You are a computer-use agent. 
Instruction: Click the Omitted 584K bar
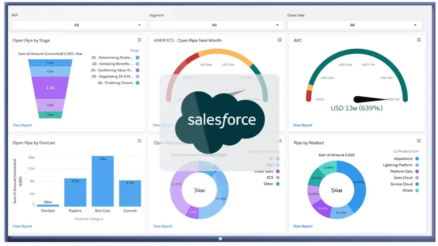(x=48, y=205)
